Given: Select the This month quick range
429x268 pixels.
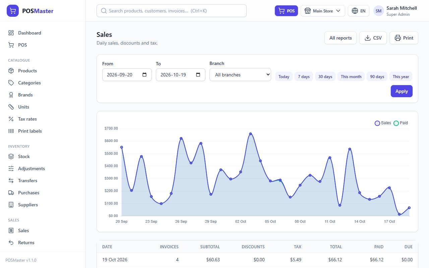Looking at the screenshot, I should coord(351,76).
